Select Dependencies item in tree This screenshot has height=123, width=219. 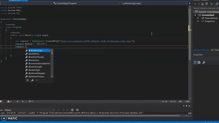point(211,18)
